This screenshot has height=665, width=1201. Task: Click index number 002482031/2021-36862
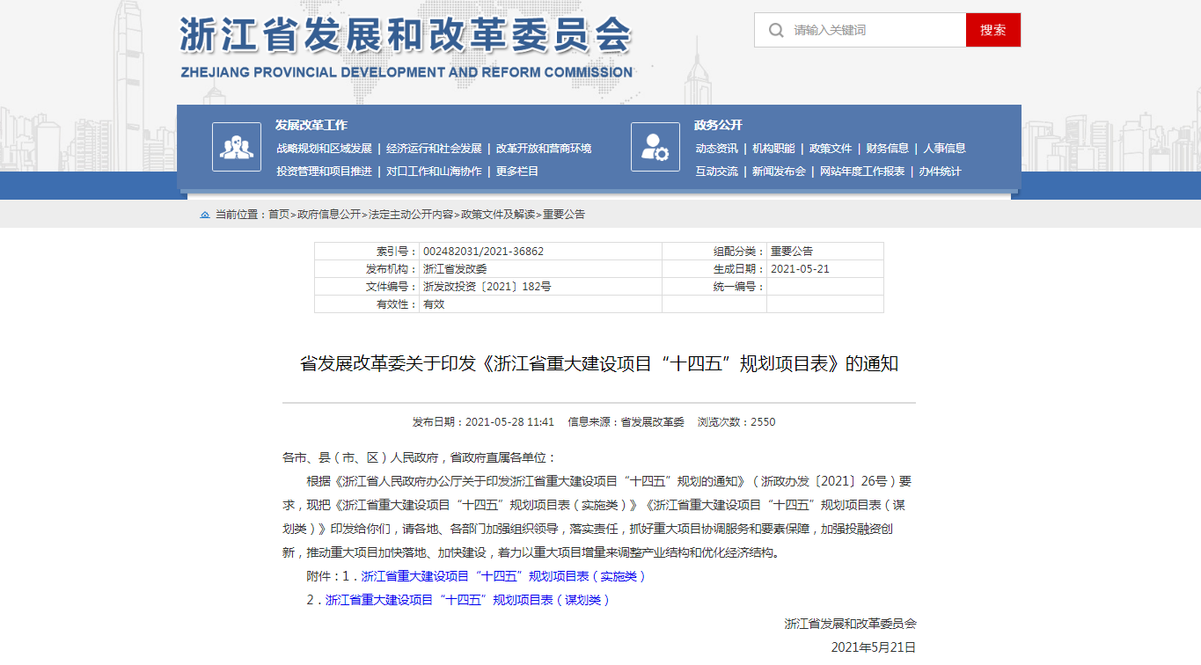point(483,252)
